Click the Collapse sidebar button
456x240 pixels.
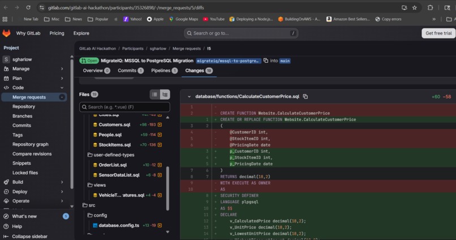(25, 237)
